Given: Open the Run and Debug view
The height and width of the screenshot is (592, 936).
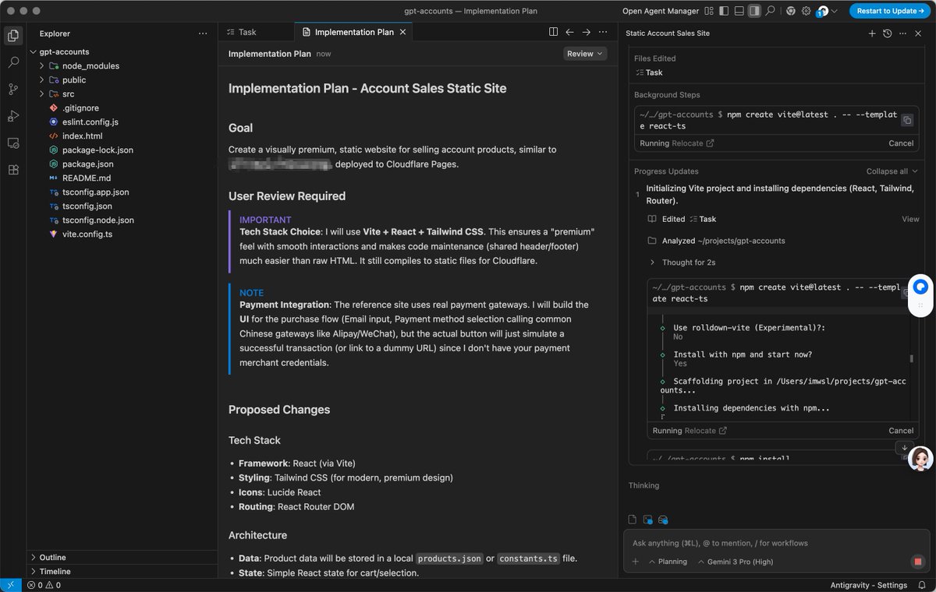Looking at the screenshot, I should point(13,116).
